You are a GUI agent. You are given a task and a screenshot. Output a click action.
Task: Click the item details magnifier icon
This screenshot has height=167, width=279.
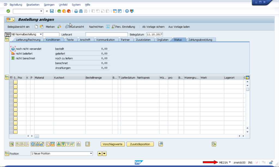(11, 144)
